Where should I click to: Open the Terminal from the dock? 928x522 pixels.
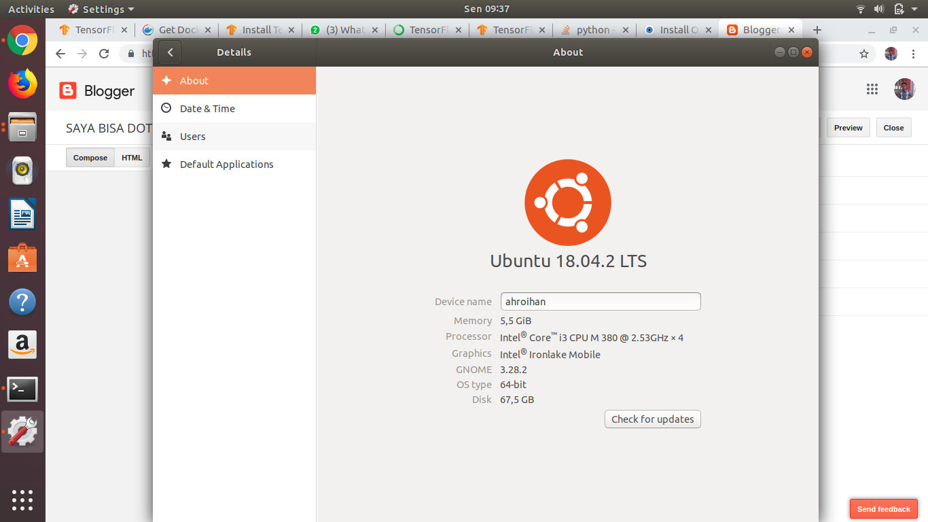pyautogui.click(x=22, y=389)
